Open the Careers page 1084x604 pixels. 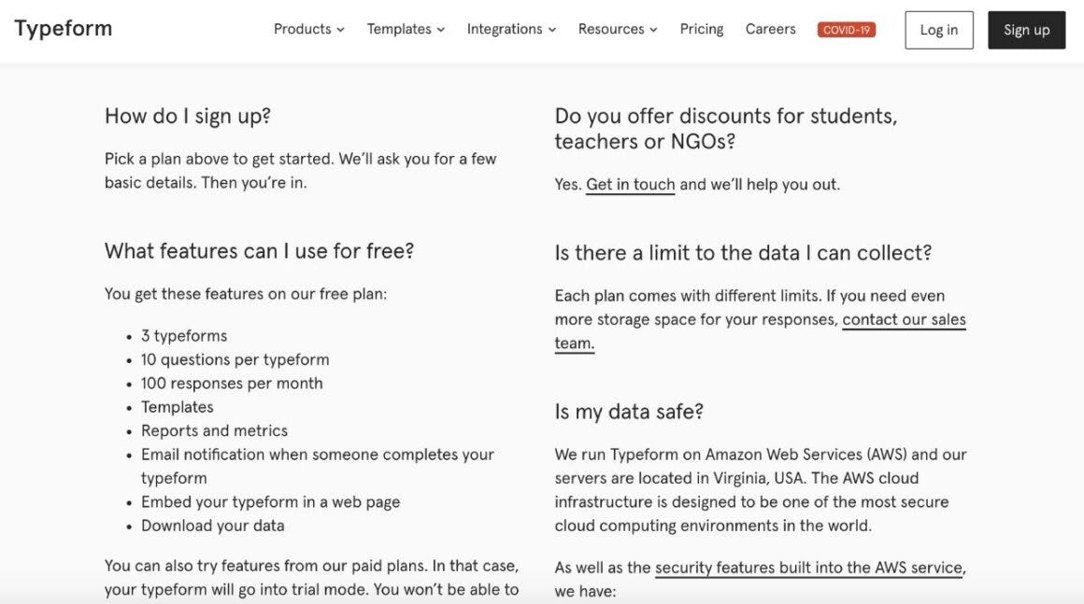[x=771, y=29]
